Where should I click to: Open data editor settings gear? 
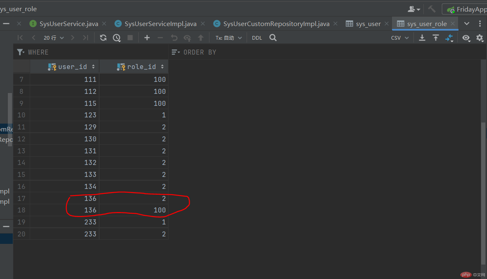tap(480, 38)
